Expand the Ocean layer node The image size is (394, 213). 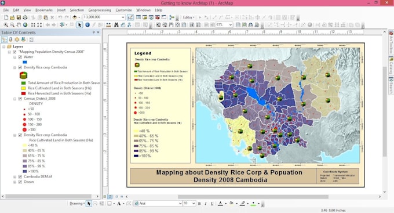15,182
